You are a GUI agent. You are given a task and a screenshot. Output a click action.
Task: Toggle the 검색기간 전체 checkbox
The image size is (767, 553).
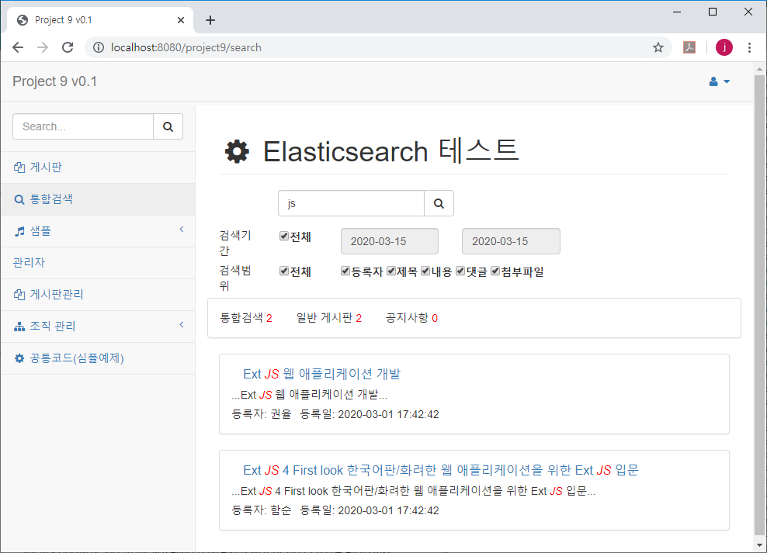(283, 236)
